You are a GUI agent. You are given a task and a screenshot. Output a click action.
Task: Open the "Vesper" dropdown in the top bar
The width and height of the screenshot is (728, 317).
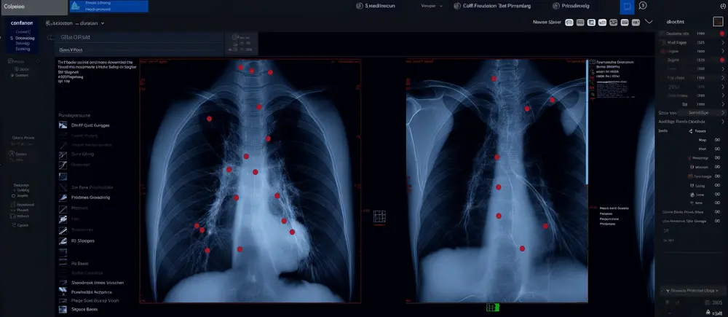coord(432,6)
